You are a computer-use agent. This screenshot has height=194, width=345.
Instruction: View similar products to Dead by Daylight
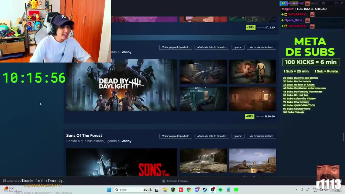[x=261, y=47]
